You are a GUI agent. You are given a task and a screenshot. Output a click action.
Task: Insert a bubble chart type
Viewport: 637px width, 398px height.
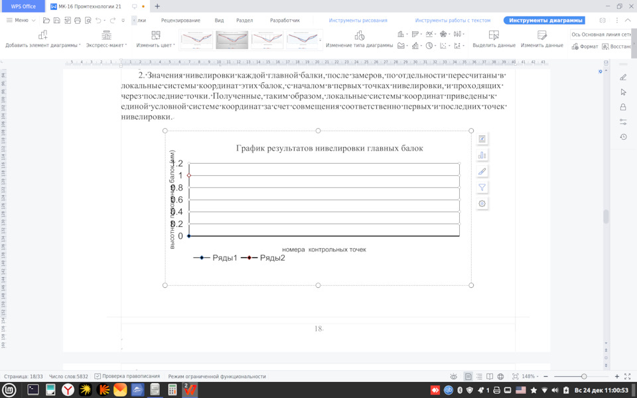[459, 46]
